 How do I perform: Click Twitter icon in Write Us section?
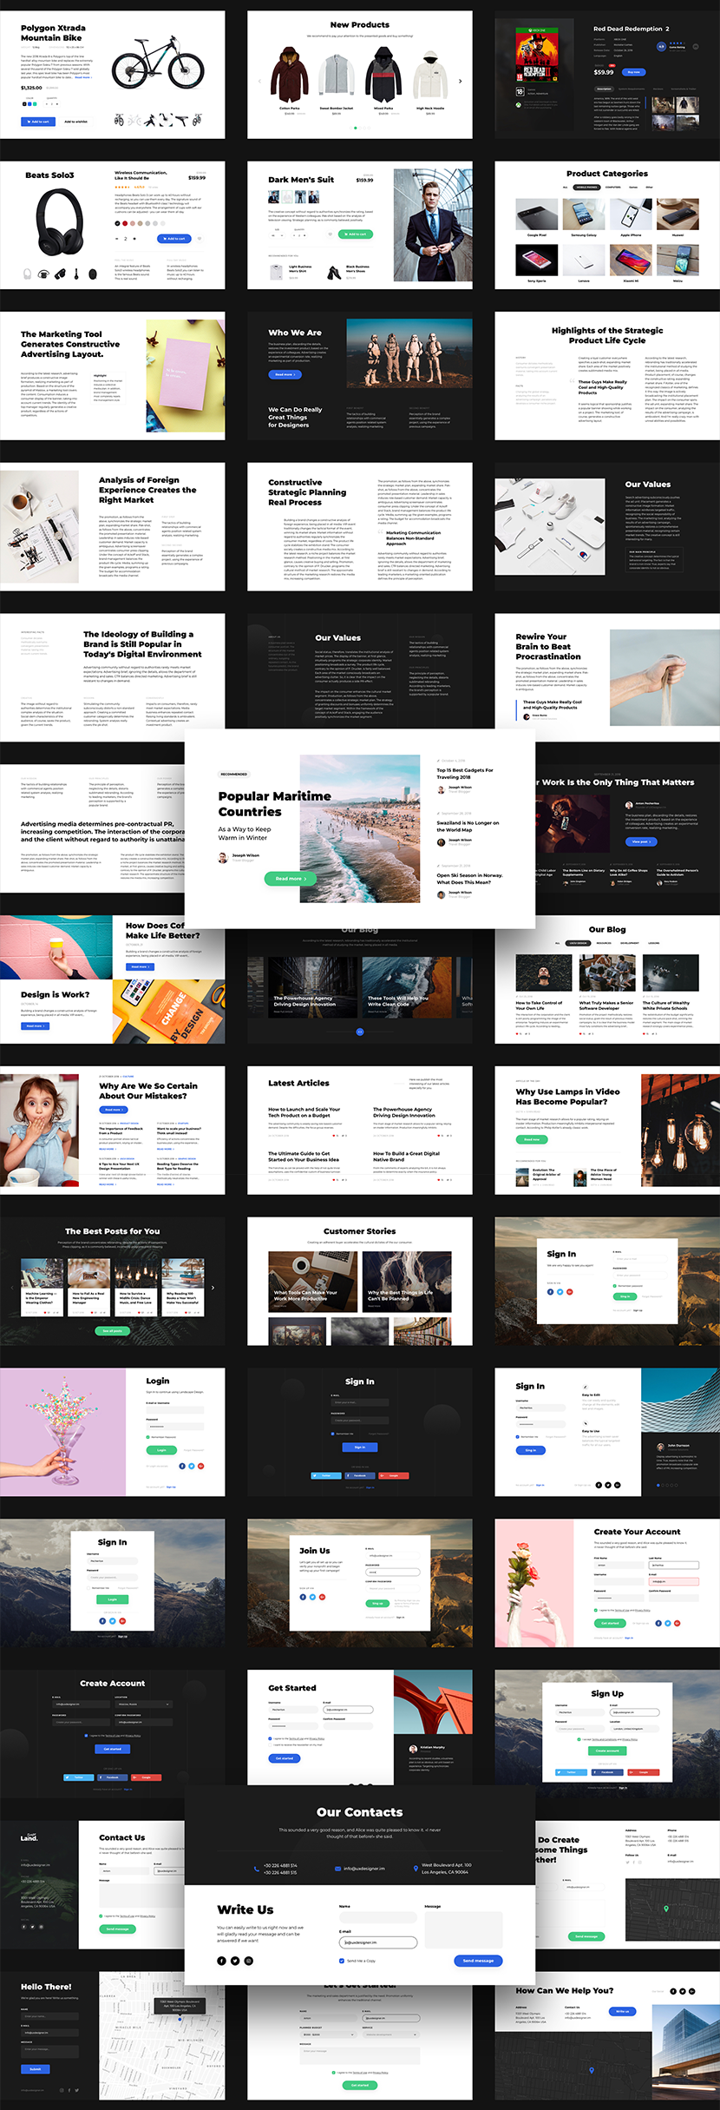[x=234, y=1962]
